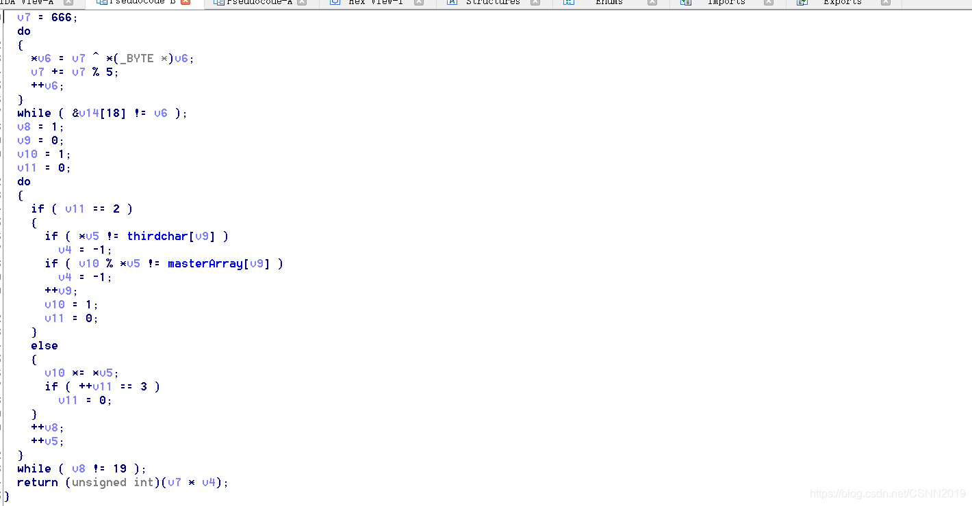This screenshot has width=972, height=506.
Task: Click the line 'v7 += v7 % 5;'
Action: [x=75, y=72]
